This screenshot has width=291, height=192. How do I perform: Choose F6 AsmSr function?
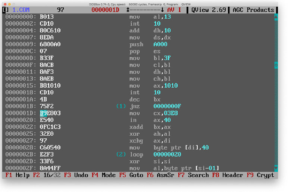pos(160,175)
